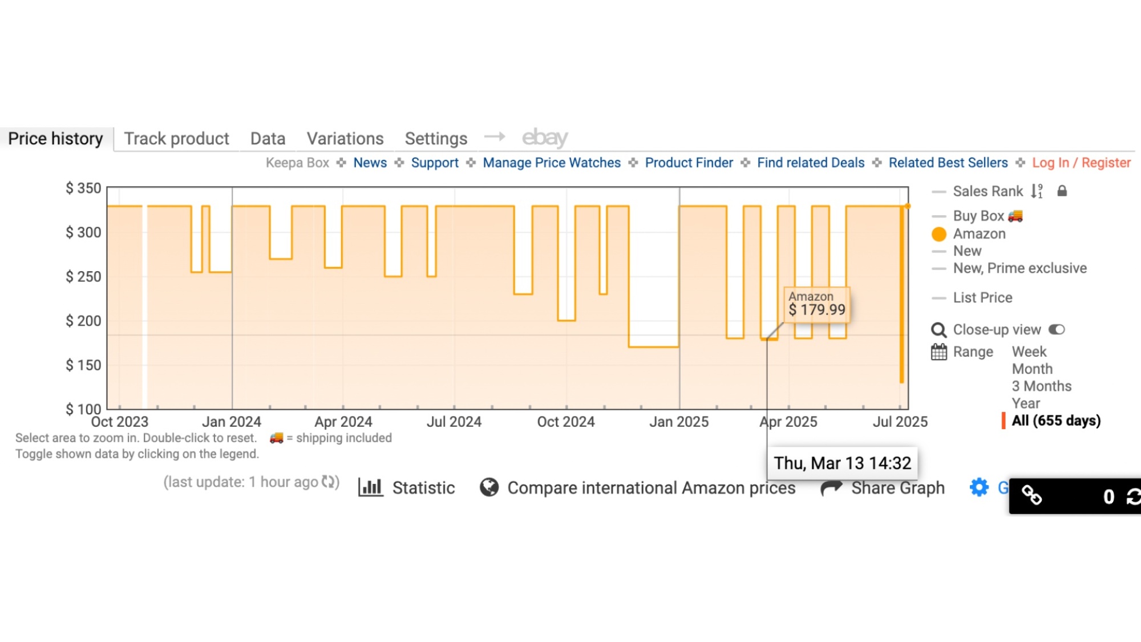Screen dimensions: 1141x642
Task: Select the Week range
Action: pyautogui.click(x=1029, y=352)
